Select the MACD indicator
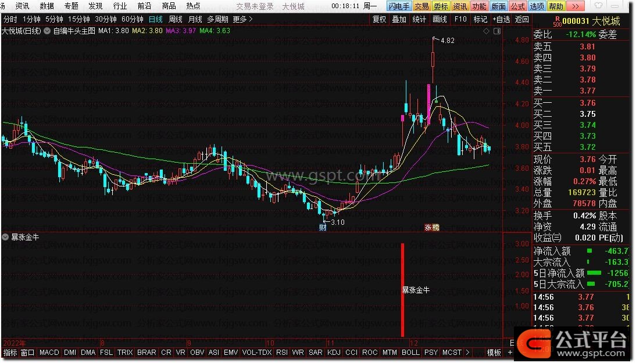636x363 pixels. click(49, 353)
